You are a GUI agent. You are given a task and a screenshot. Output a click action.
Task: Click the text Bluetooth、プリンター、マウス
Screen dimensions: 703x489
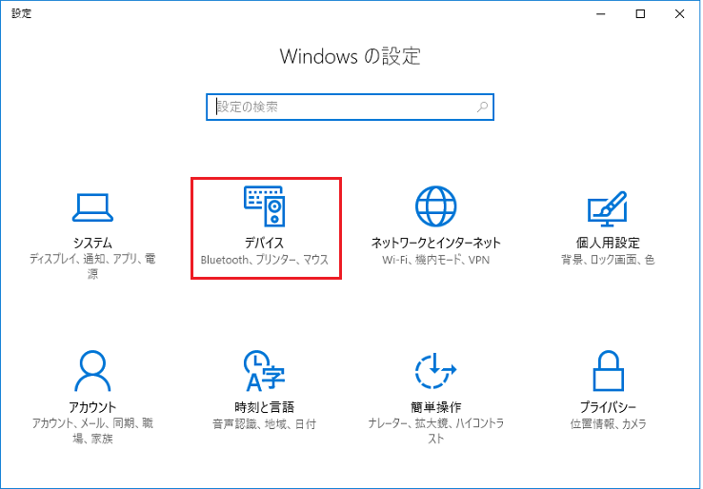coord(265,260)
